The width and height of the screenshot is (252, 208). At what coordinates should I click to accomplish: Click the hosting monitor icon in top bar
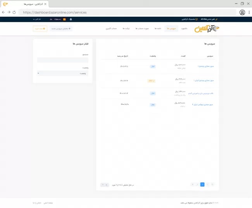click(197, 19)
